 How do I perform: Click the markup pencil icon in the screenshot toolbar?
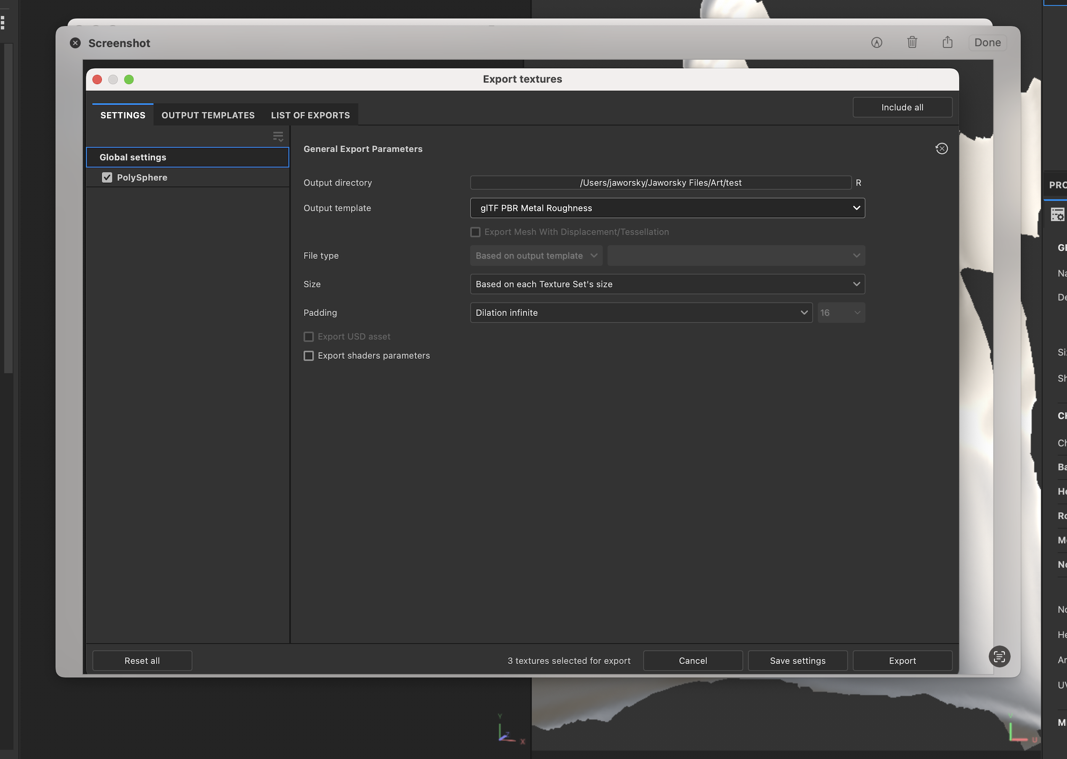pyautogui.click(x=877, y=42)
